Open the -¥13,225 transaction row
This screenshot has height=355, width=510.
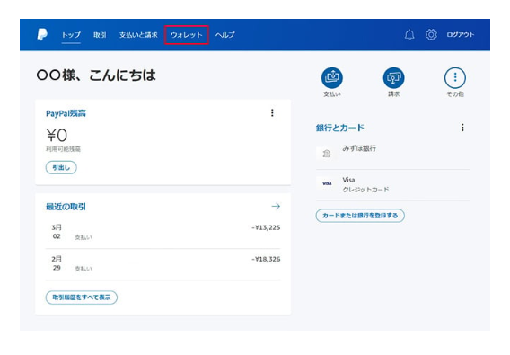pos(163,232)
